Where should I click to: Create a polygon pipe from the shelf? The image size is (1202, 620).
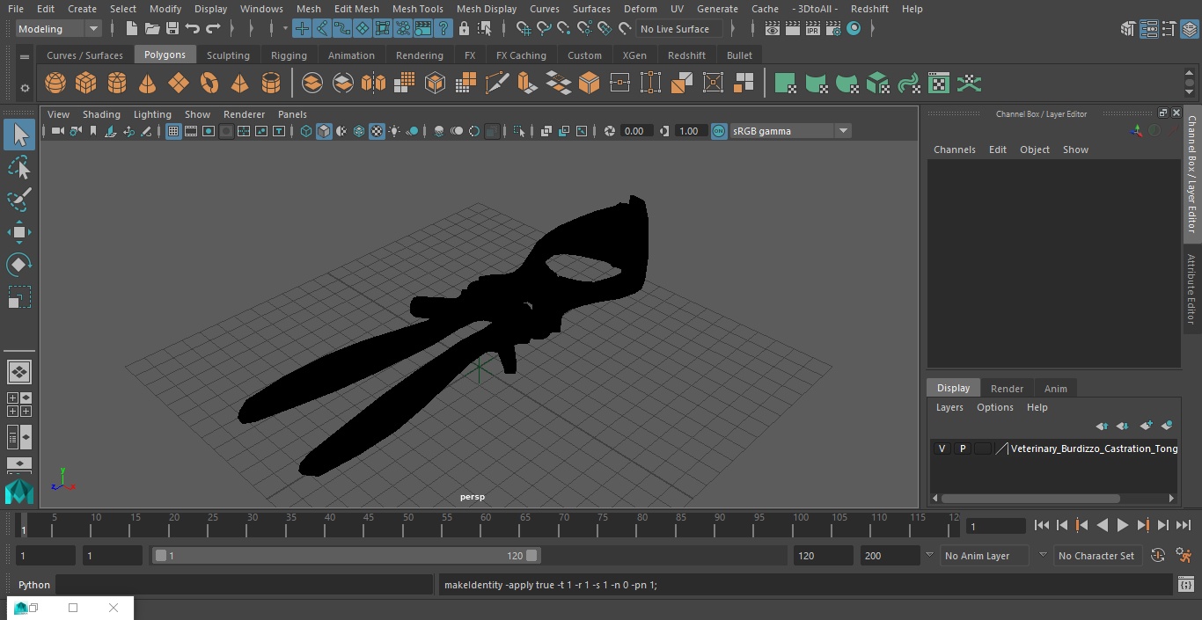[x=271, y=84]
